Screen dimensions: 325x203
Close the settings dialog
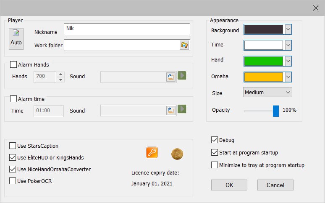315,8
